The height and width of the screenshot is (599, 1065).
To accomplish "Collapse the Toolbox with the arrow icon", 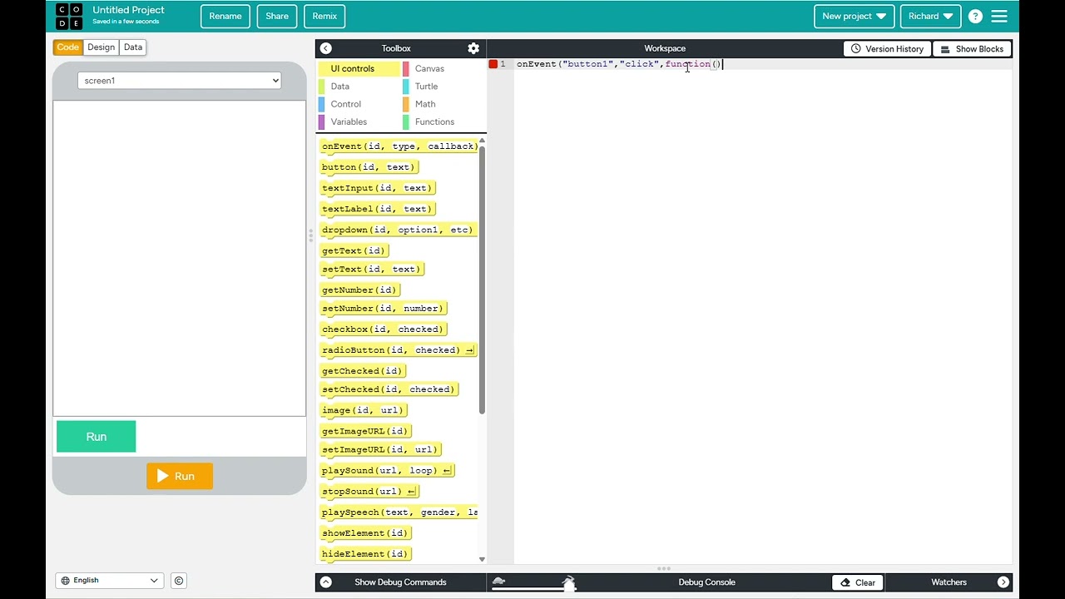I will coord(325,48).
